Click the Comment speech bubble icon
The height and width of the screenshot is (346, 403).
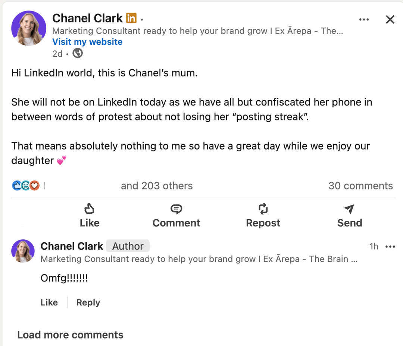(176, 209)
